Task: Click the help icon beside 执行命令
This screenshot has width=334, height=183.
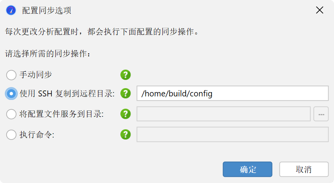Action: (x=125, y=134)
